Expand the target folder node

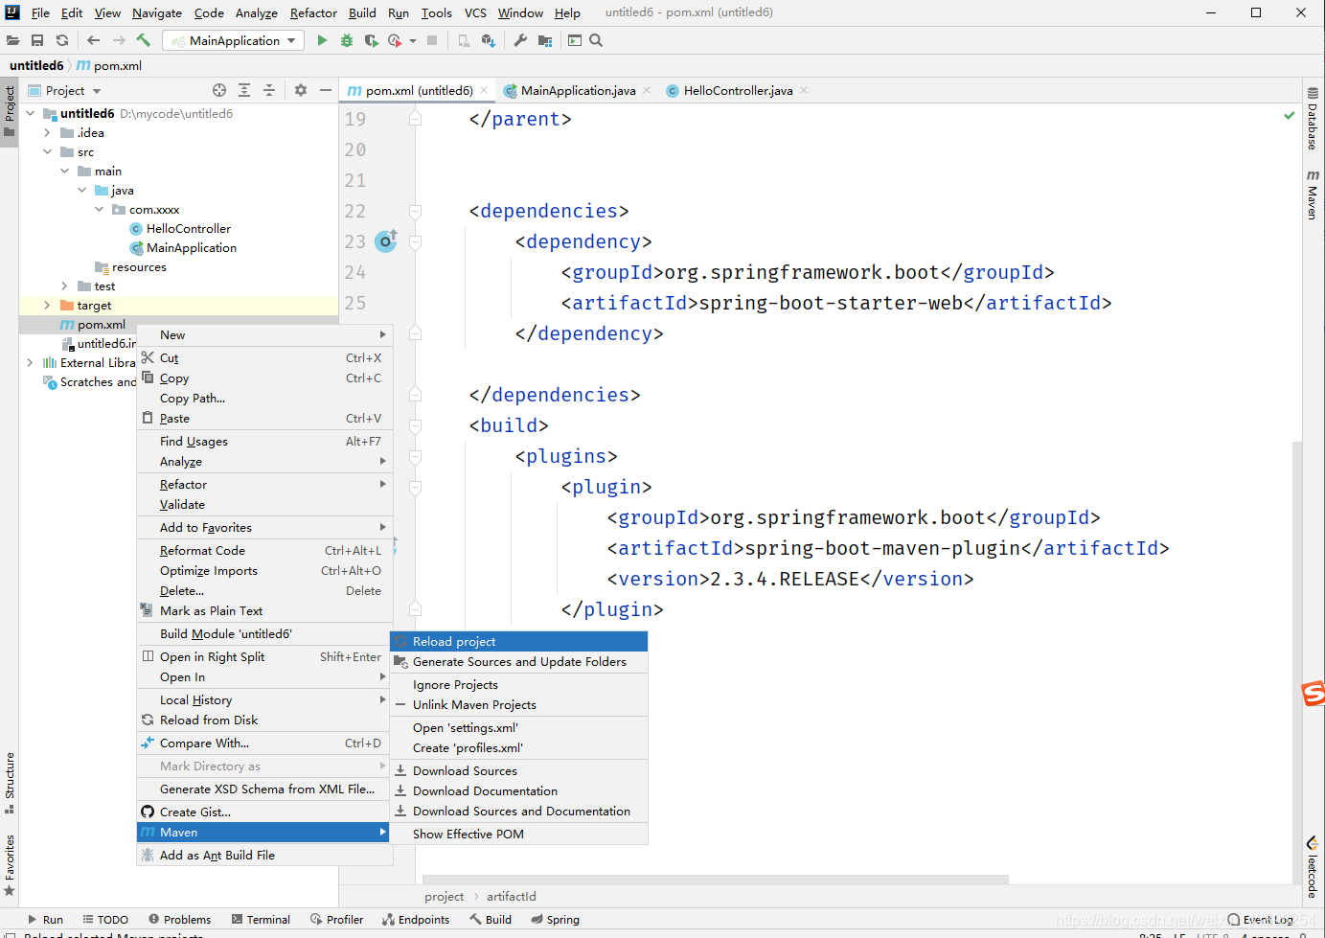pyautogui.click(x=47, y=305)
